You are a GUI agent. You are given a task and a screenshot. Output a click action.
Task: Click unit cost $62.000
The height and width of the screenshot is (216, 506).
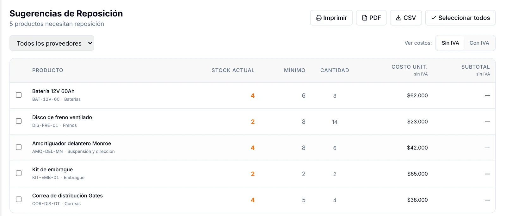coord(417,95)
